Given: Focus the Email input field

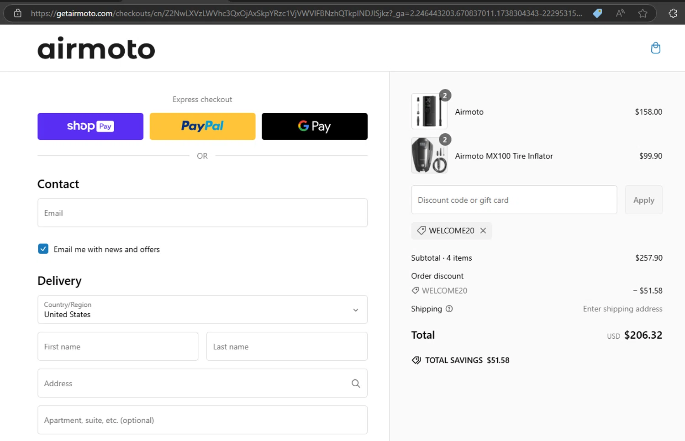Looking at the screenshot, I should tap(202, 213).
